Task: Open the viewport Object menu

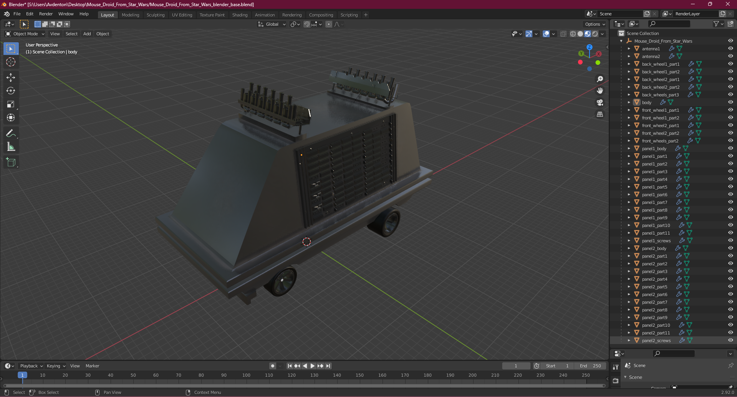Action: [x=103, y=34]
